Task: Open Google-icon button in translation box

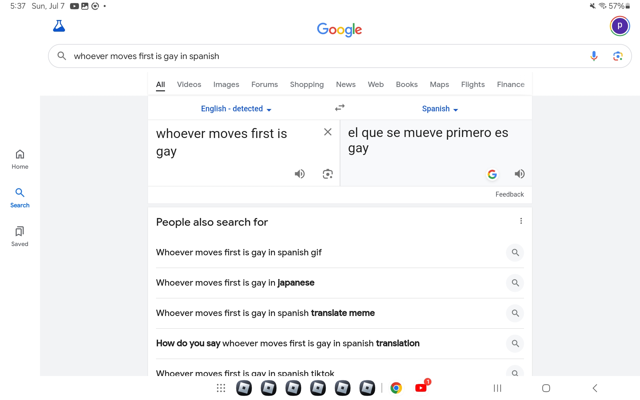Action: coord(492,174)
